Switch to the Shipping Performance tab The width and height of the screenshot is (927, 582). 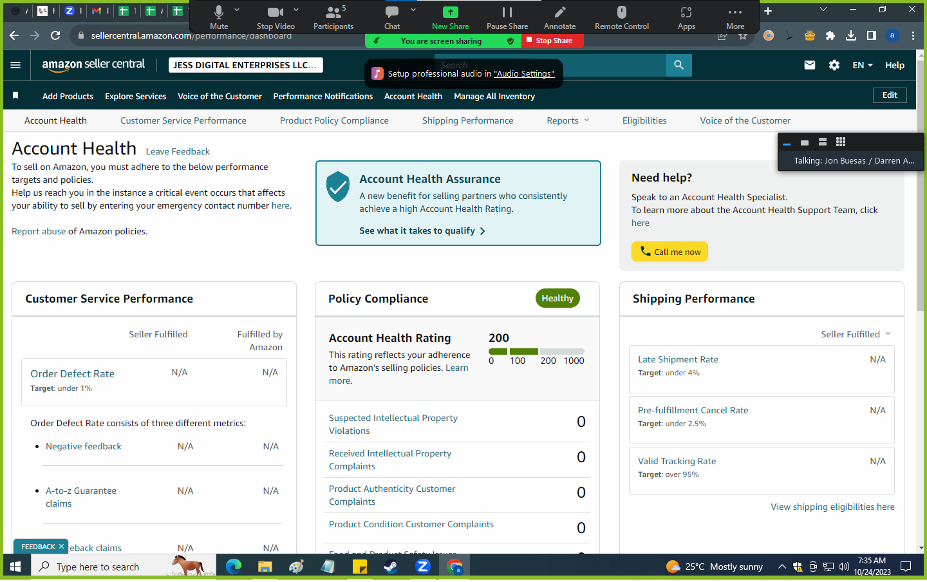pyautogui.click(x=468, y=120)
